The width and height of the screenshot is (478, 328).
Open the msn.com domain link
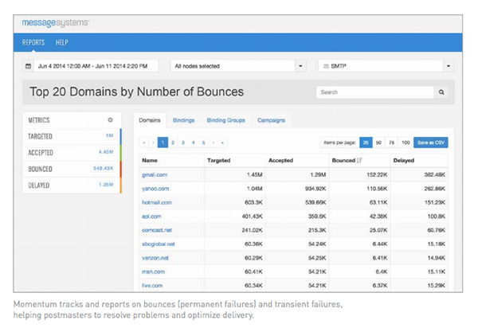pos(153,271)
